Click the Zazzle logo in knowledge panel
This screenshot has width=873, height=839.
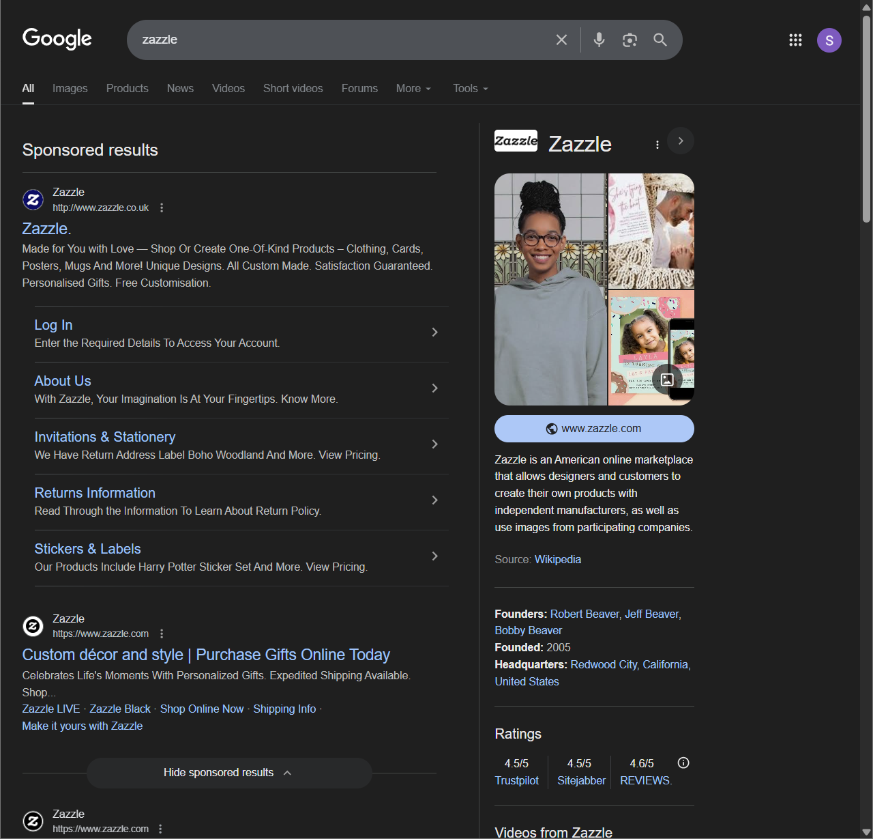(516, 141)
